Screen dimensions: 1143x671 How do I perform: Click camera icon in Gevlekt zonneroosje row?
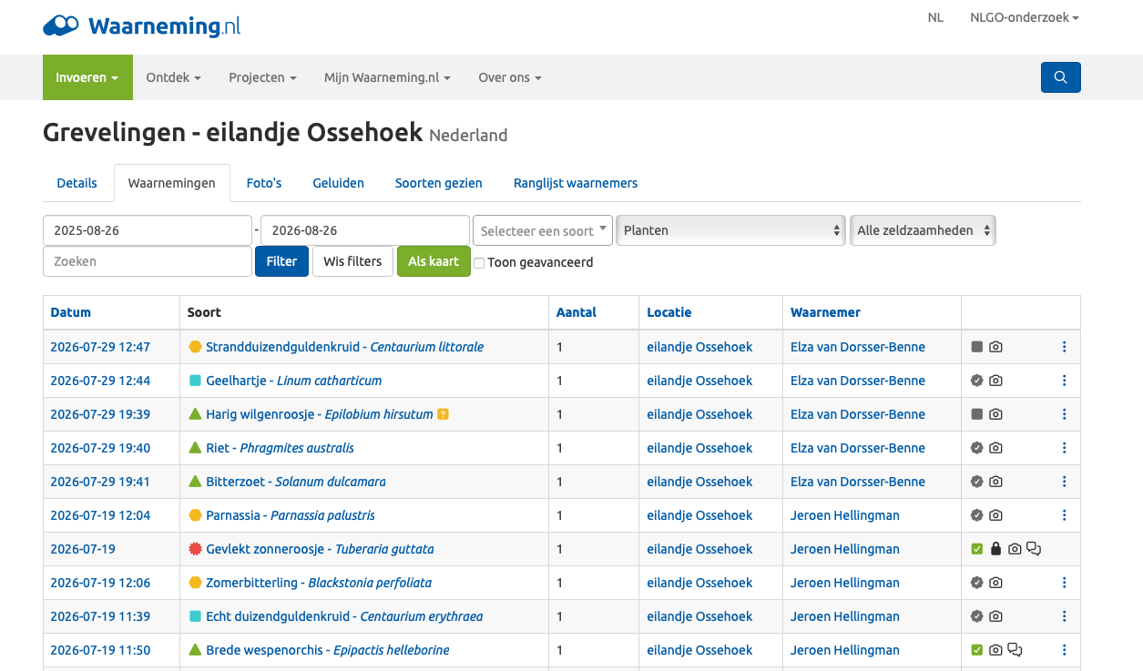click(1015, 549)
